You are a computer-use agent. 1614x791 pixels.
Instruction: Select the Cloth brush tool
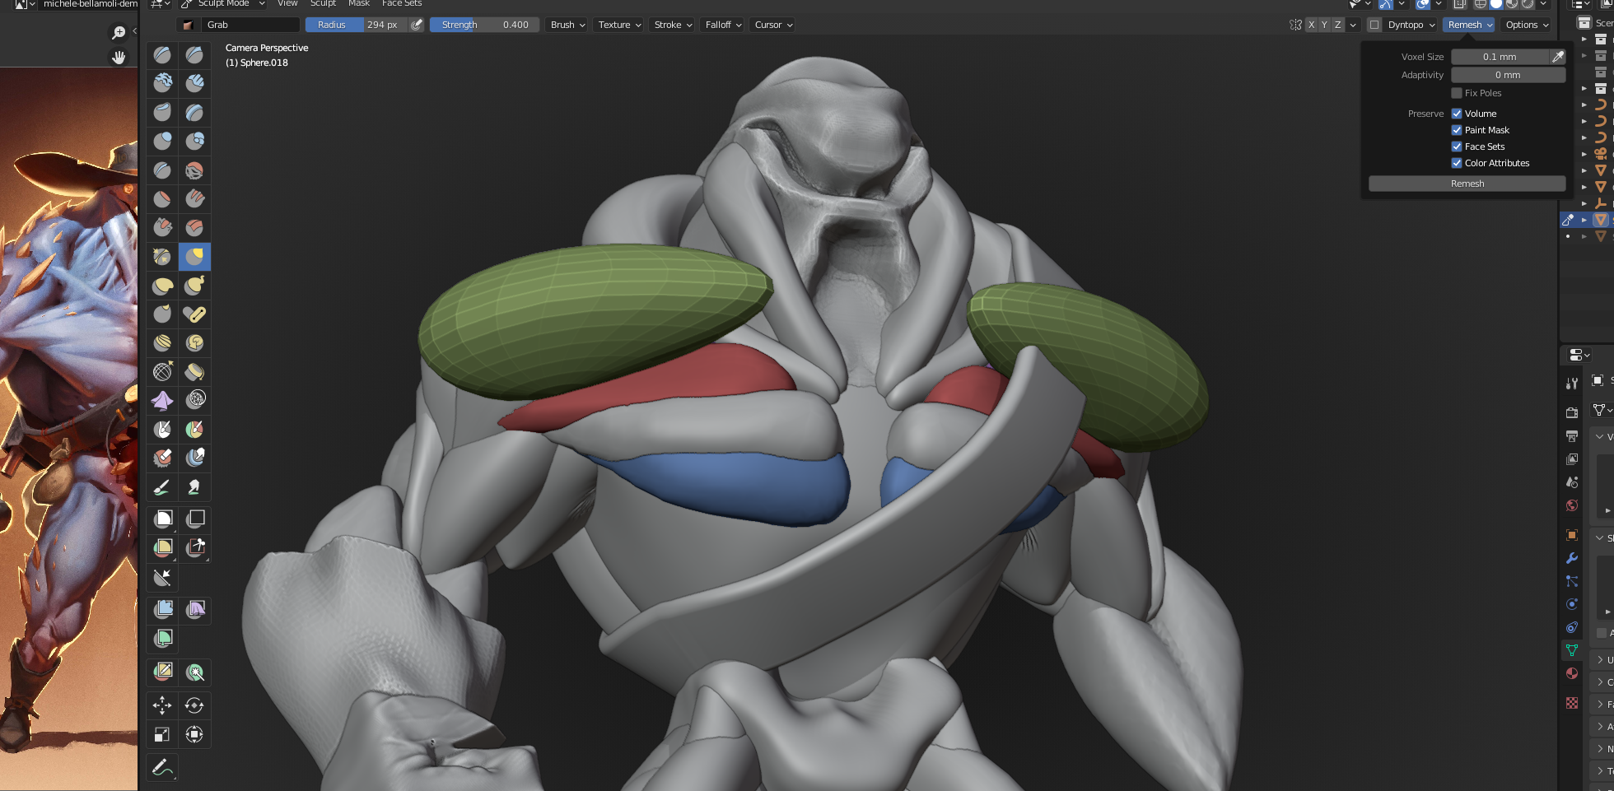[x=162, y=401]
